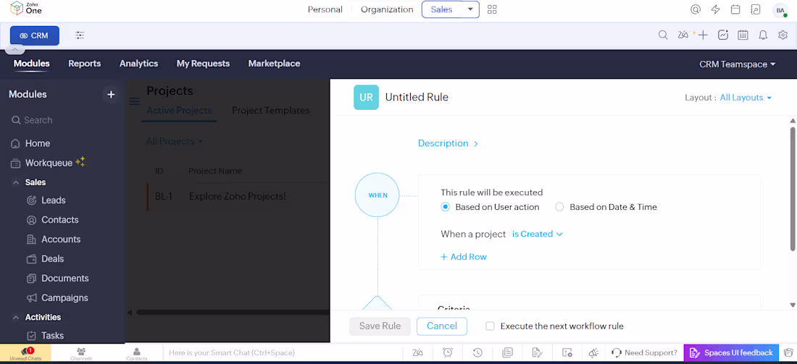Click the plus quick-create icon in toolbar
The height and width of the screenshot is (364, 797).
pos(703,35)
